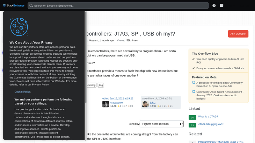Open the Sorted by dropdown

tap(162, 124)
